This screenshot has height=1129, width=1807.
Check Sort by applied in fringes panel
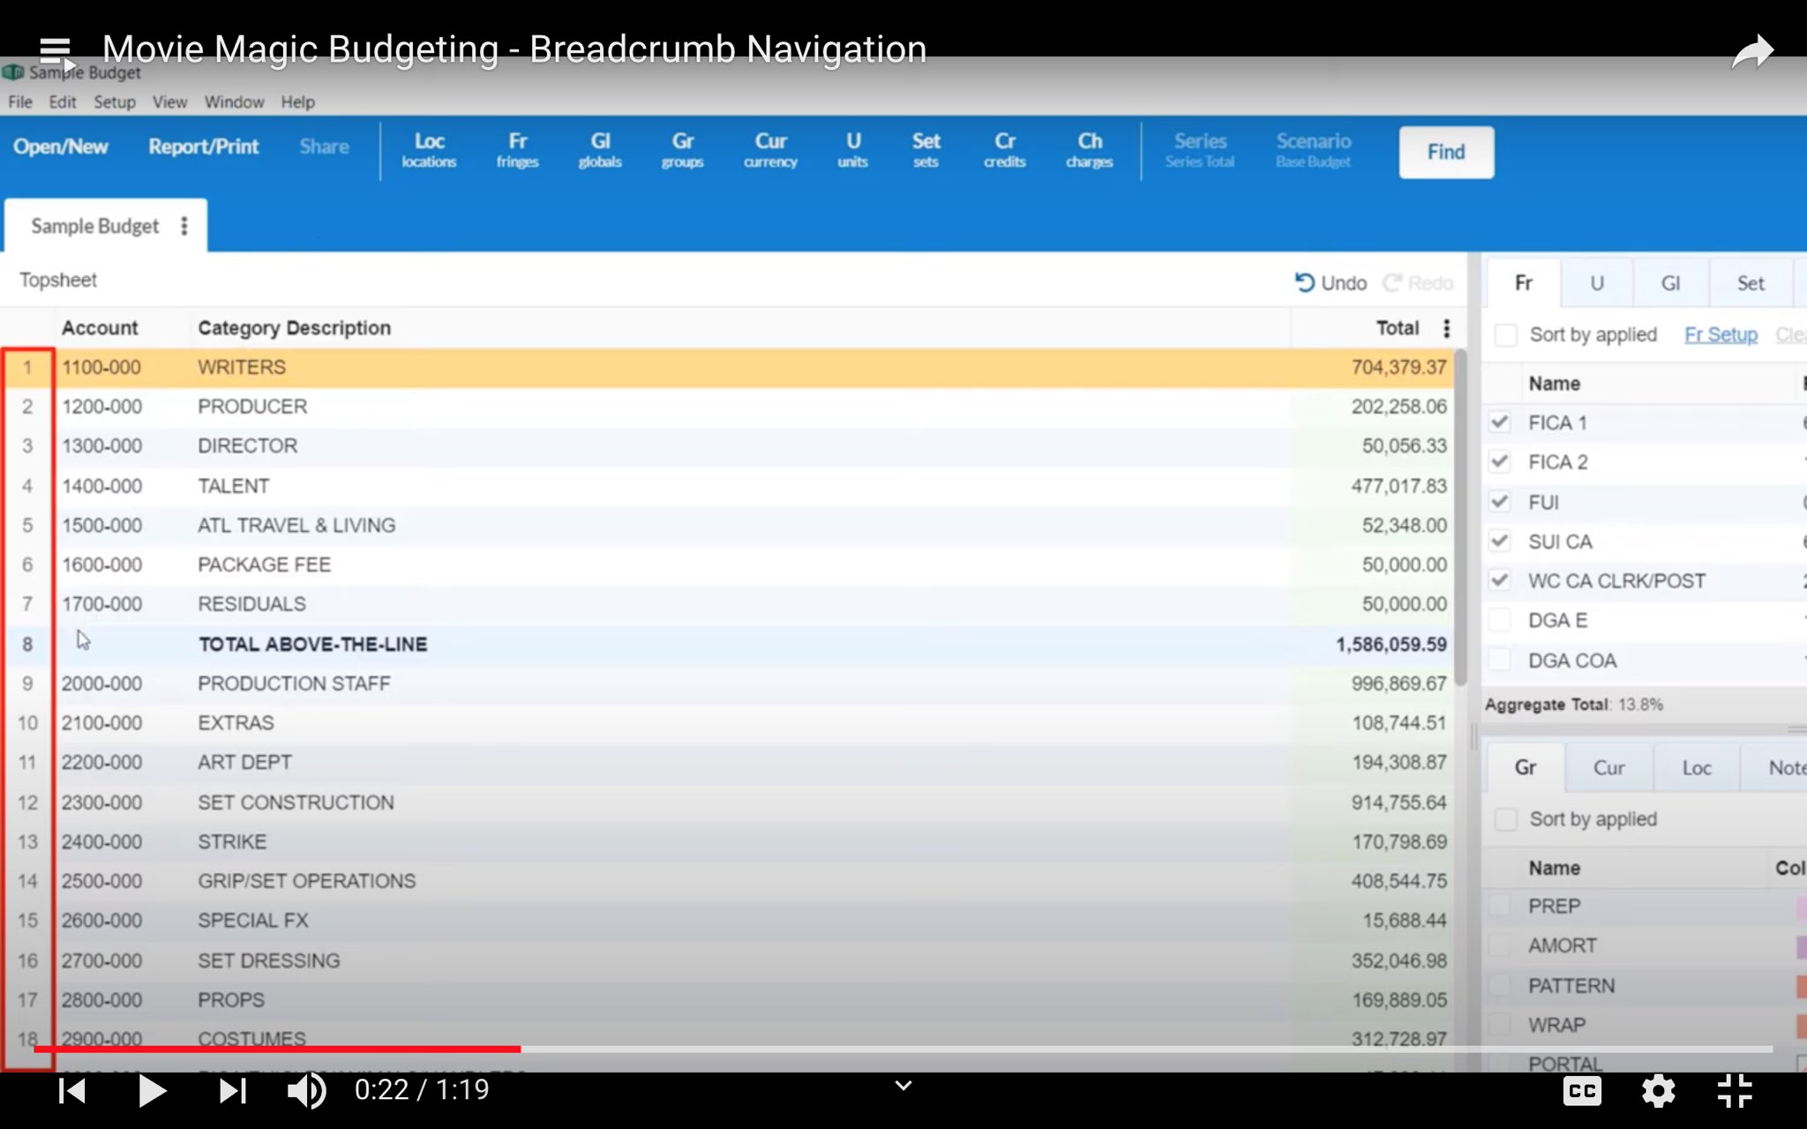pos(1506,335)
